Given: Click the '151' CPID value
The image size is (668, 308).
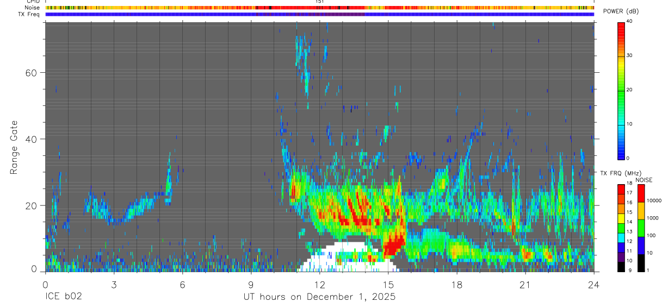Looking at the screenshot, I should click(320, 2).
